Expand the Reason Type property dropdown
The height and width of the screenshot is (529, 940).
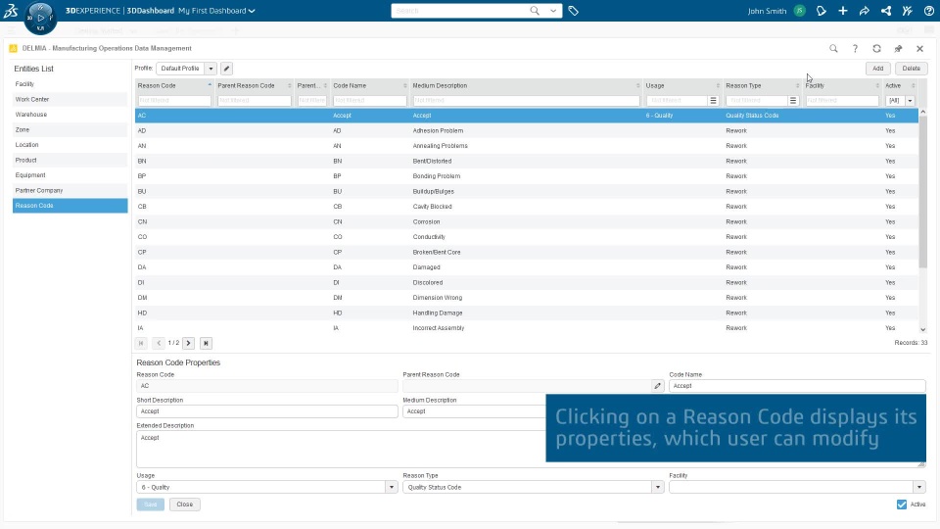click(658, 487)
